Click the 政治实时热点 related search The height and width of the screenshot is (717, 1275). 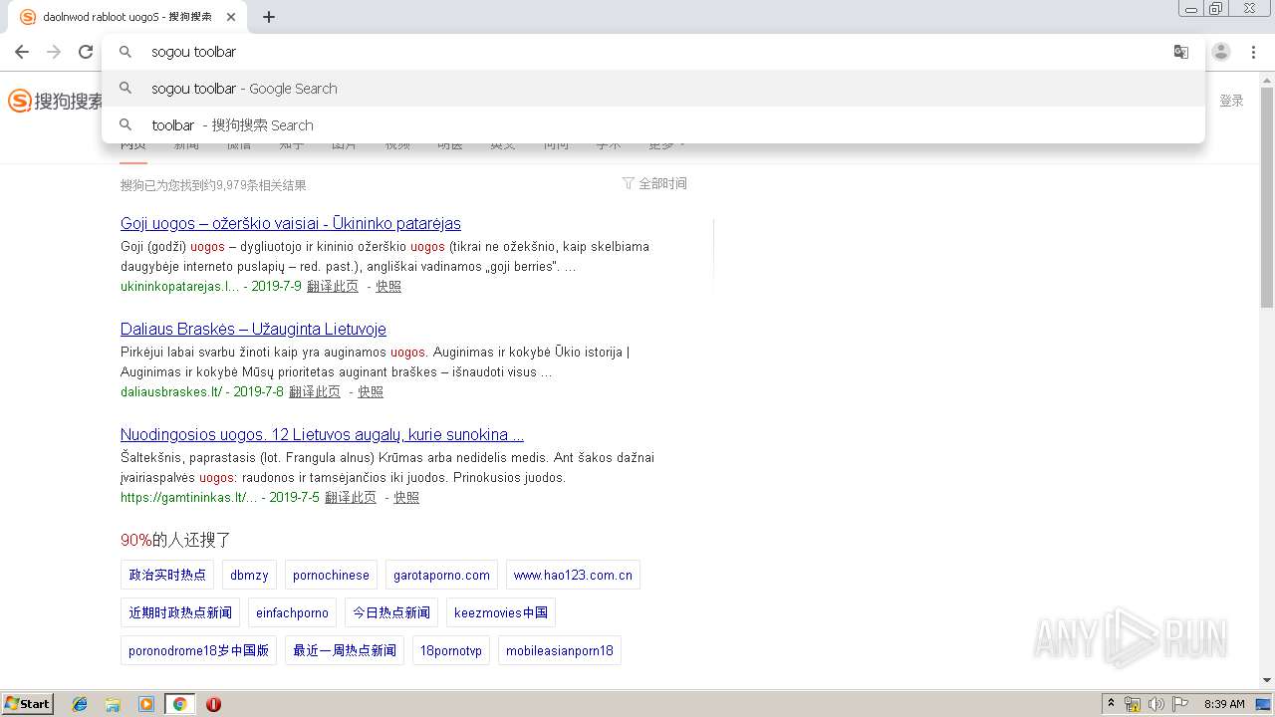tap(167, 575)
